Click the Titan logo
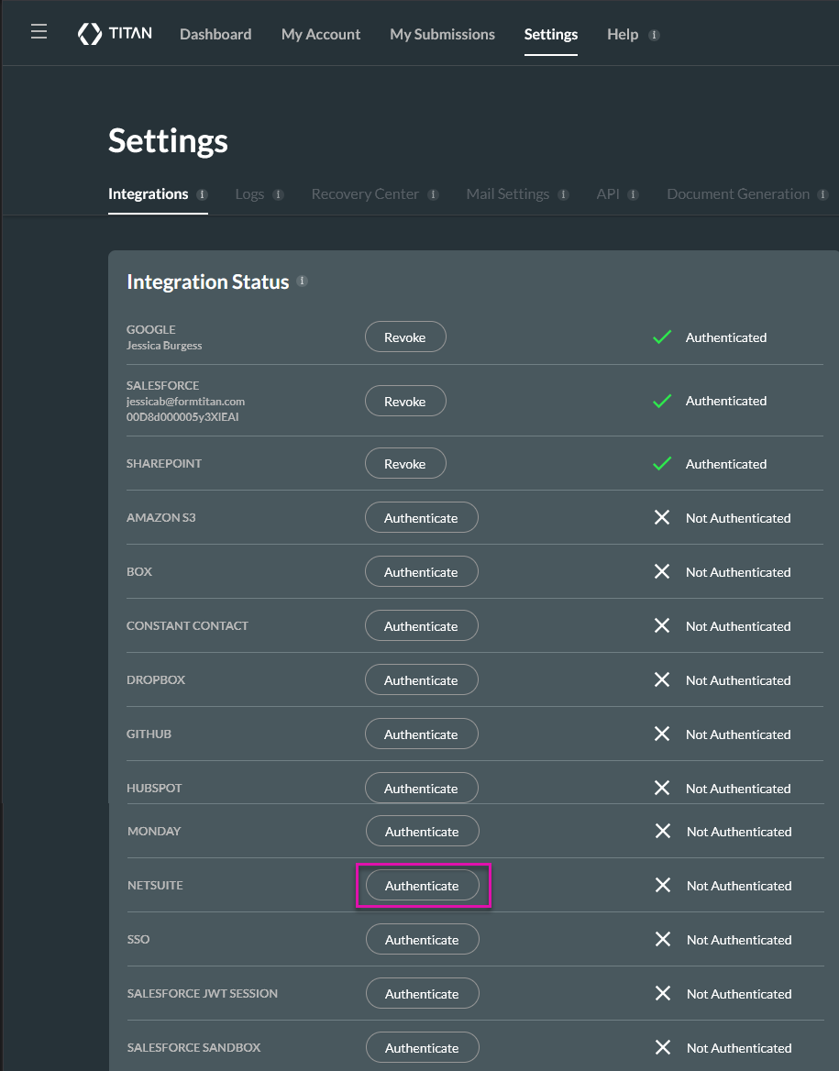Viewport: 839px width, 1071px height. point(115,33)
